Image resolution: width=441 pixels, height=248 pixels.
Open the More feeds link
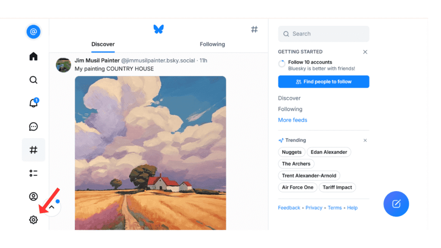coord(292,120)
